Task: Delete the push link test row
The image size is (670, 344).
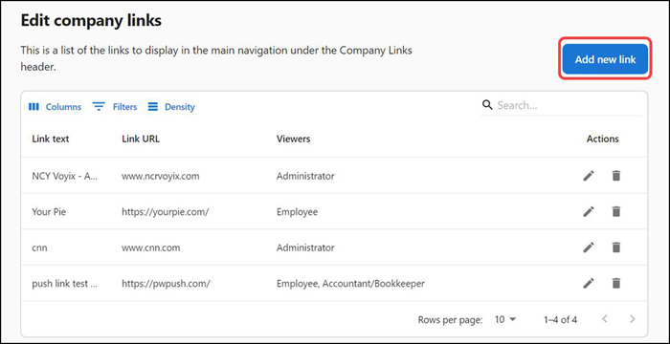Action: [x=615, y=283]
